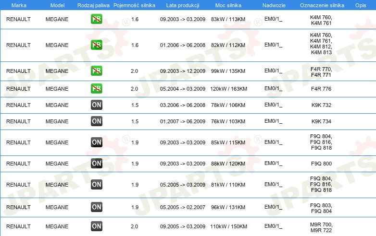Screen dimensions: 376x236
Task: Click the Marka column header
Action: pyautogui.click(x=19, y=5)
